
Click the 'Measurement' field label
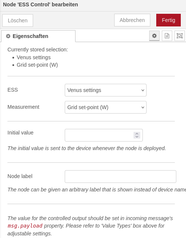(x=23, y=107)
